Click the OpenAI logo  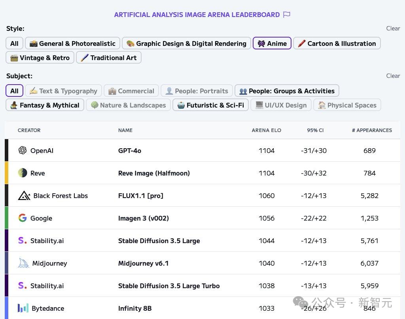(x=23, y=150)
